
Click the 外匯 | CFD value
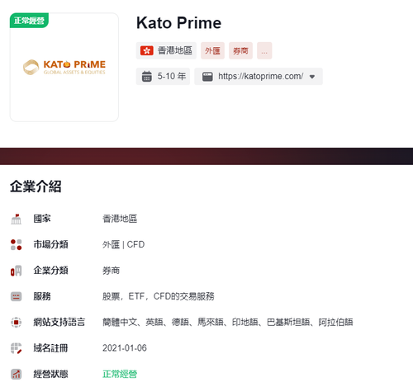tap(123, 244)
